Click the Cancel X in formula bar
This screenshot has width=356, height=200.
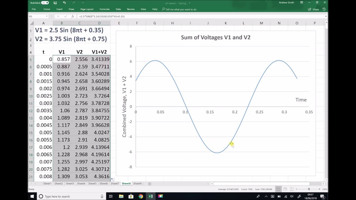coord(58,16)
